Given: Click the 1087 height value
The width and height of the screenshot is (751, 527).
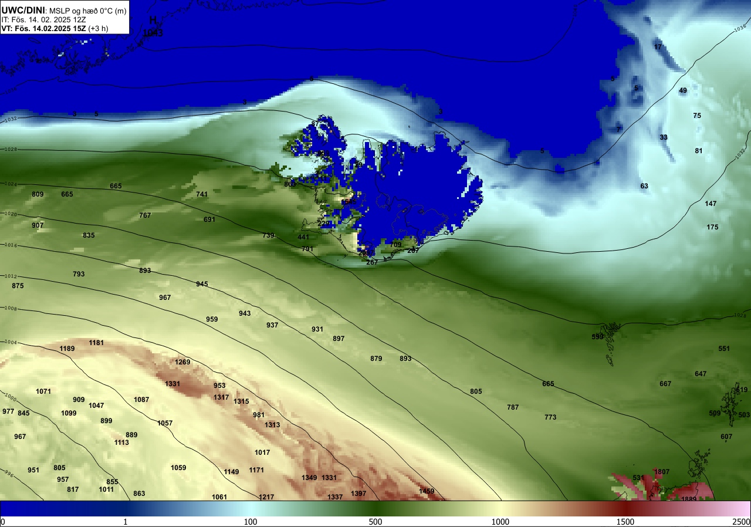Looking at the screenshot, I should (141, 400).
